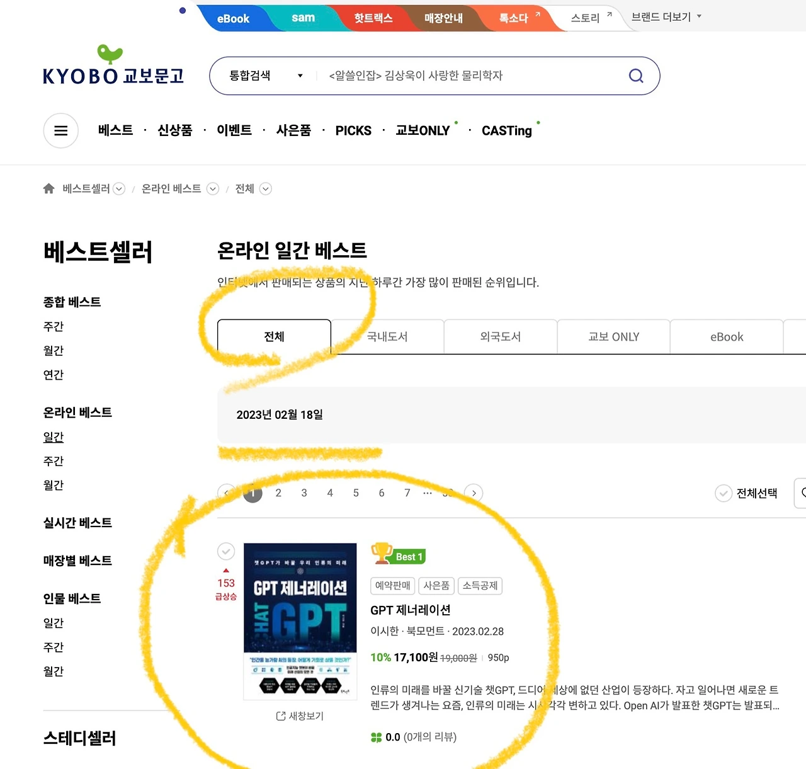Open the 사은품 navigation menu
This screenshot has width=806, height=769.
click(x=293, y=130)
